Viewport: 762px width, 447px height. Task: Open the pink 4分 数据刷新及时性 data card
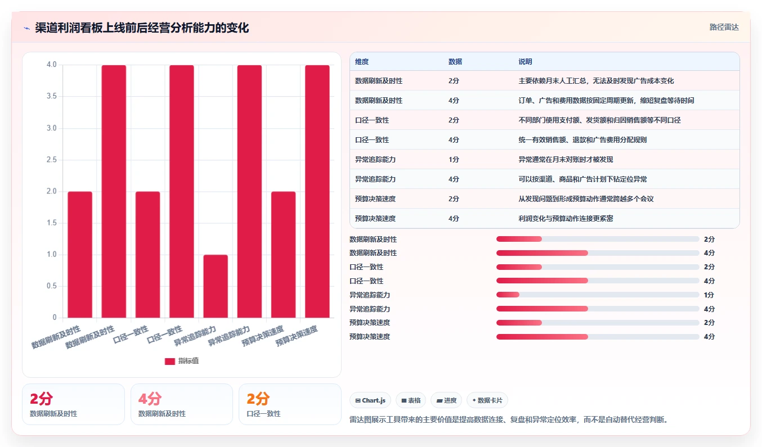(182, 404)
